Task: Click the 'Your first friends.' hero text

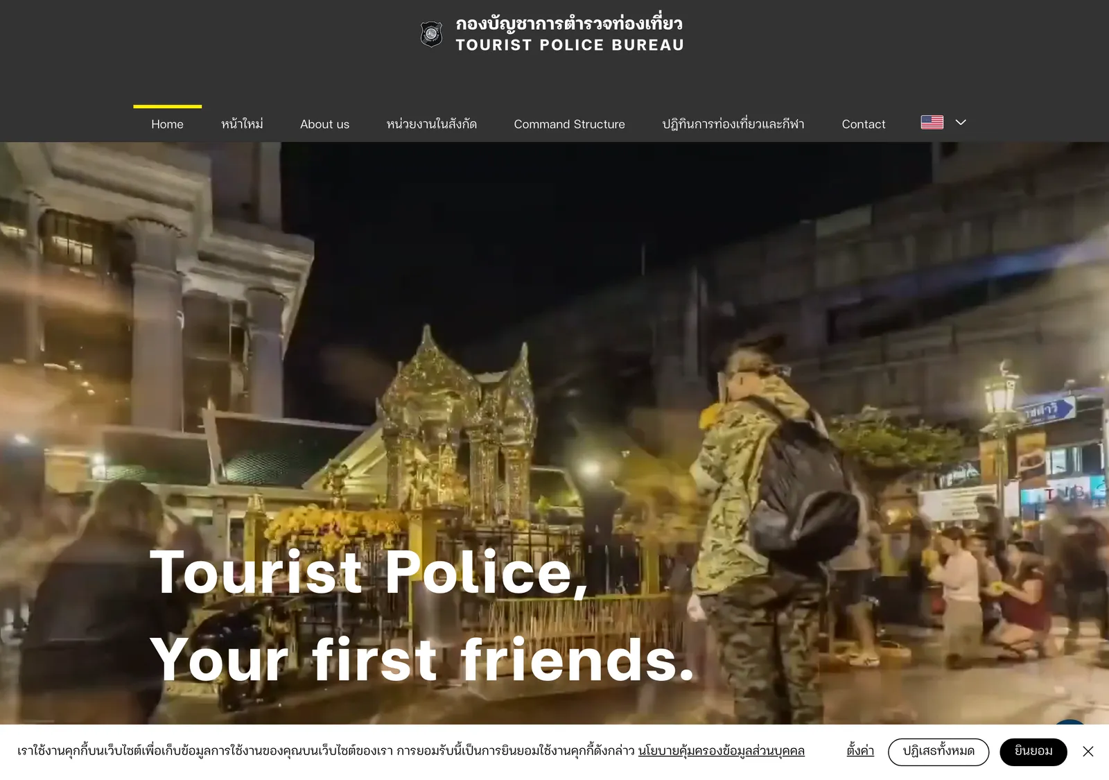Action: pyautogui.click(x=421, y=660)
